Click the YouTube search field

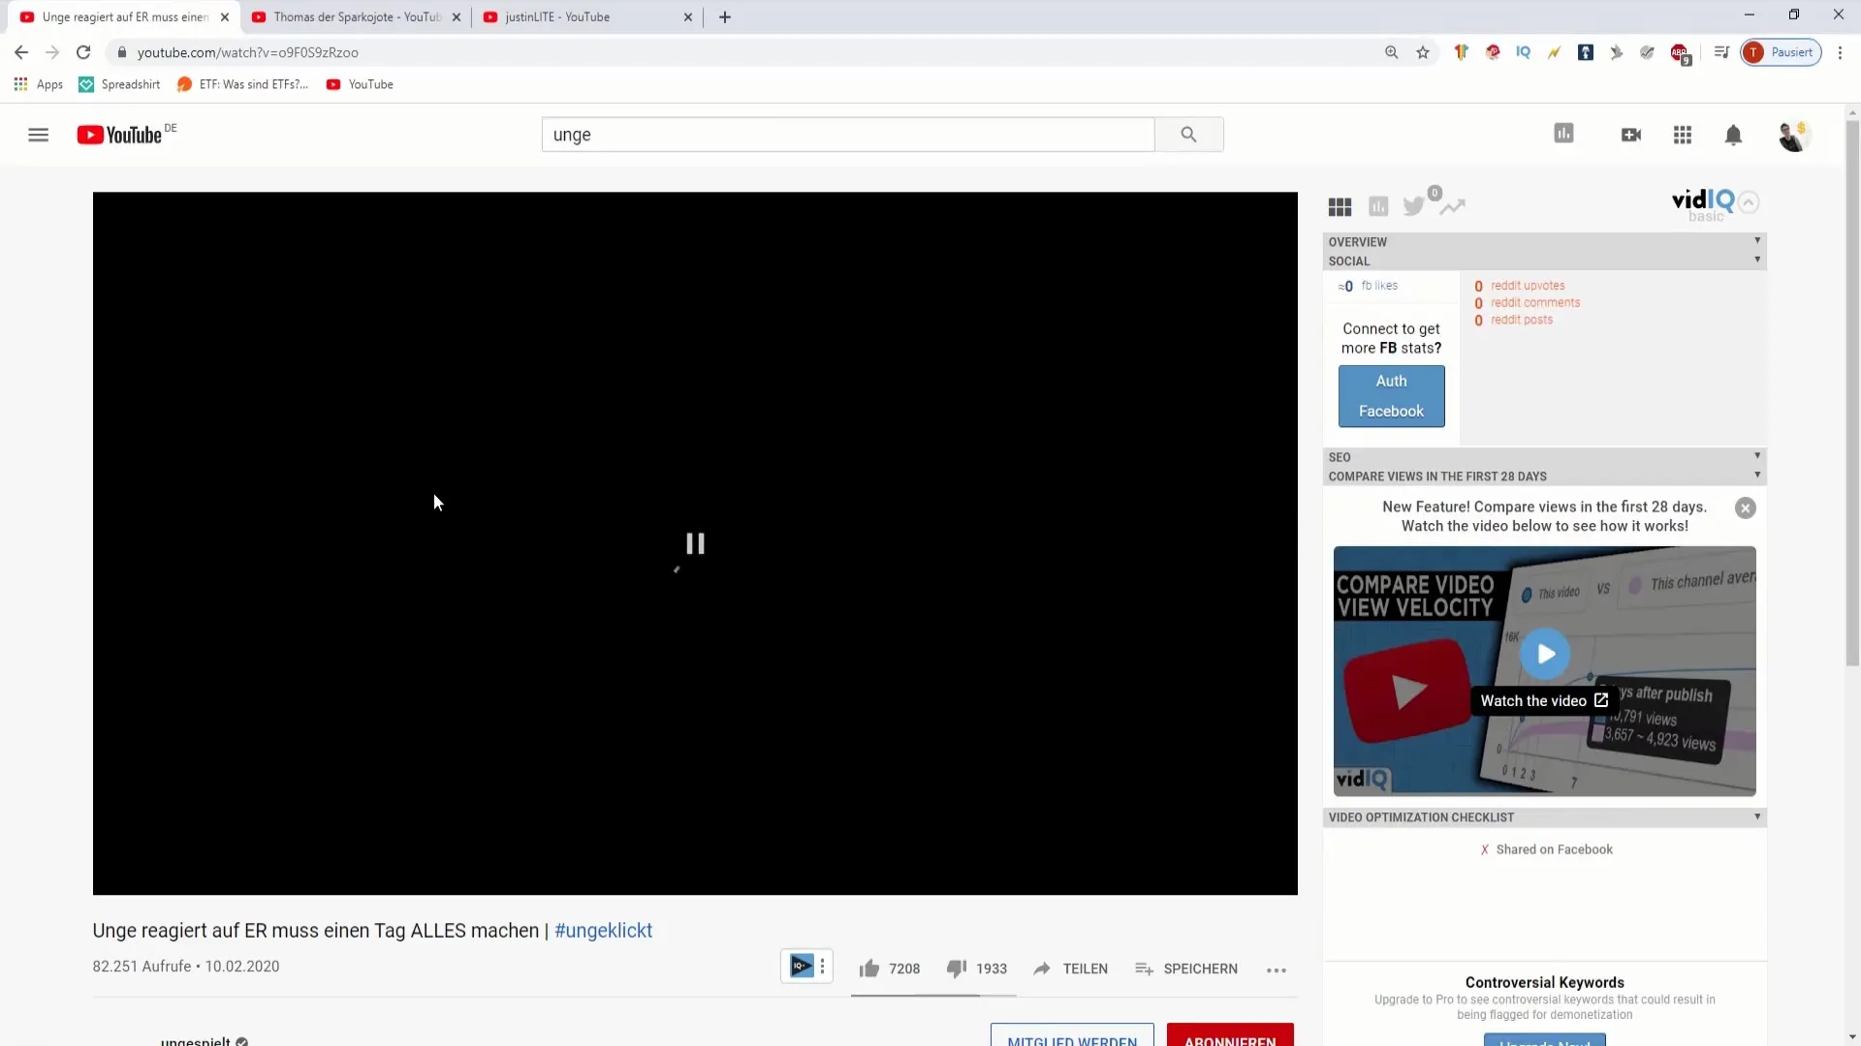848,135
